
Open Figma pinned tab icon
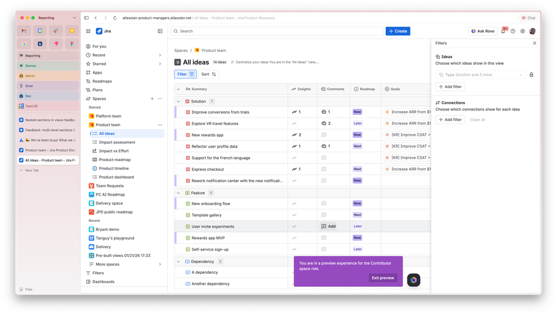(x=72, y=43)
